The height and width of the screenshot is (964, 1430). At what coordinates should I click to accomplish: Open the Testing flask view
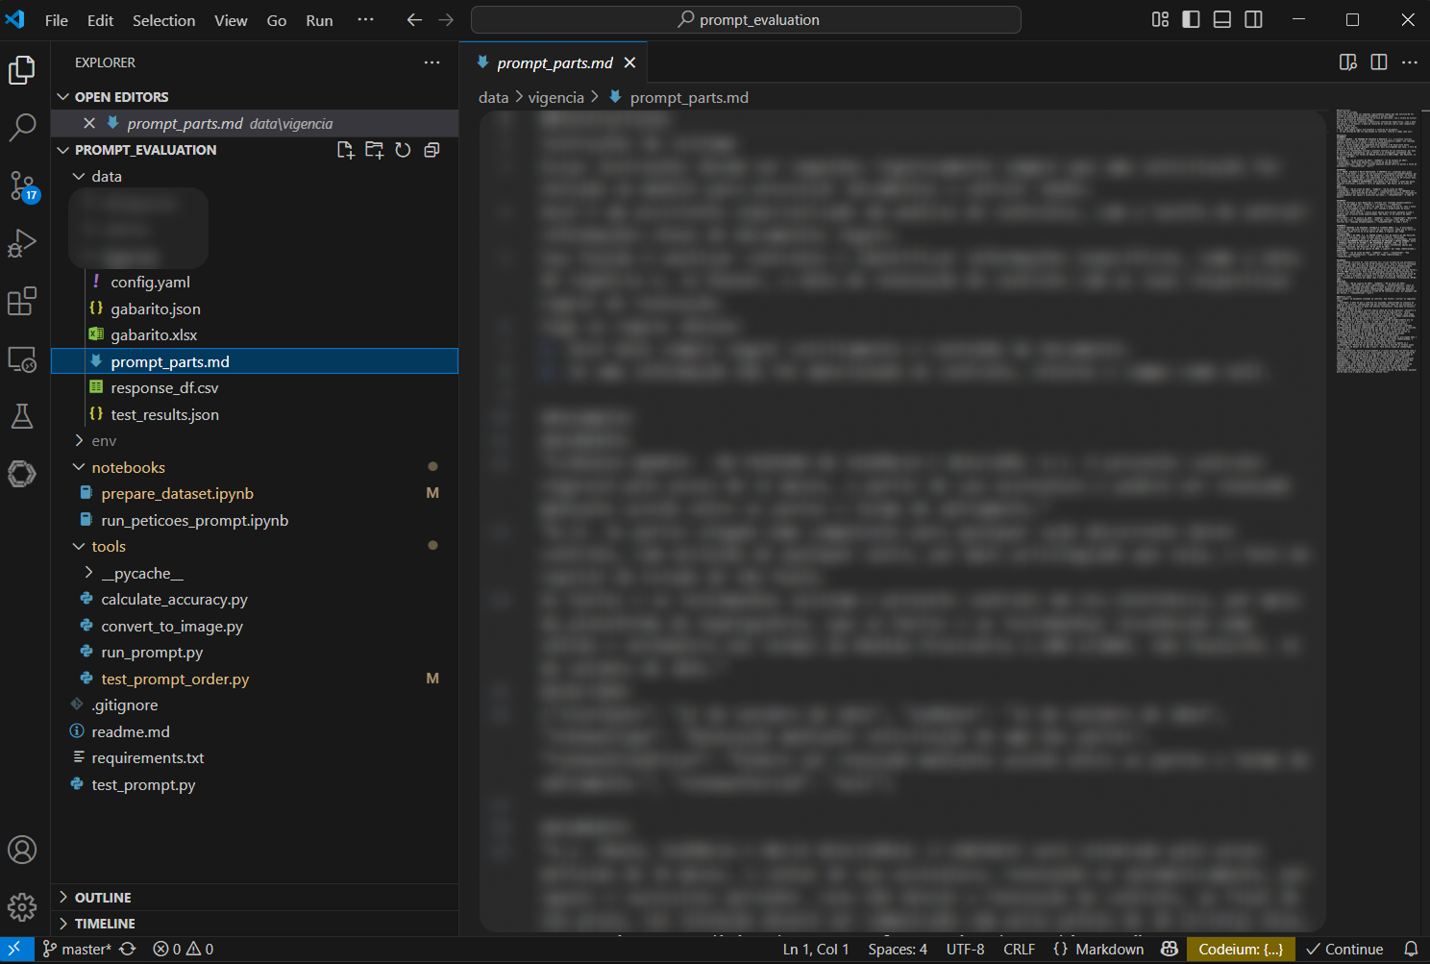[x=22, y=416]
